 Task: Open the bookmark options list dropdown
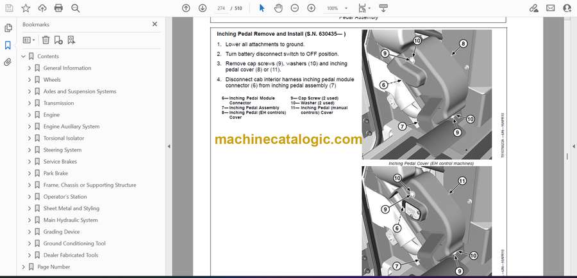[29, 40]
